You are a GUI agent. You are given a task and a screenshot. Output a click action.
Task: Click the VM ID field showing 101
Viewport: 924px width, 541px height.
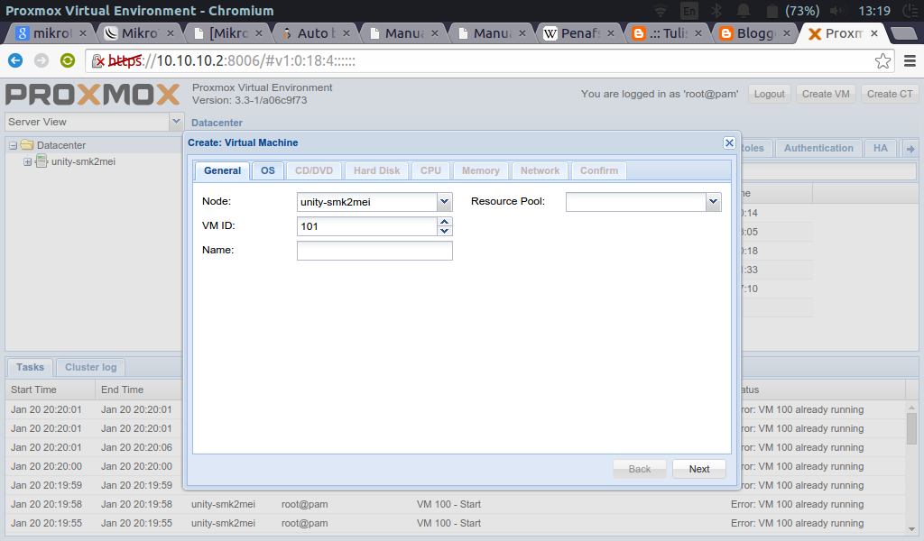(x=367, y=226)
